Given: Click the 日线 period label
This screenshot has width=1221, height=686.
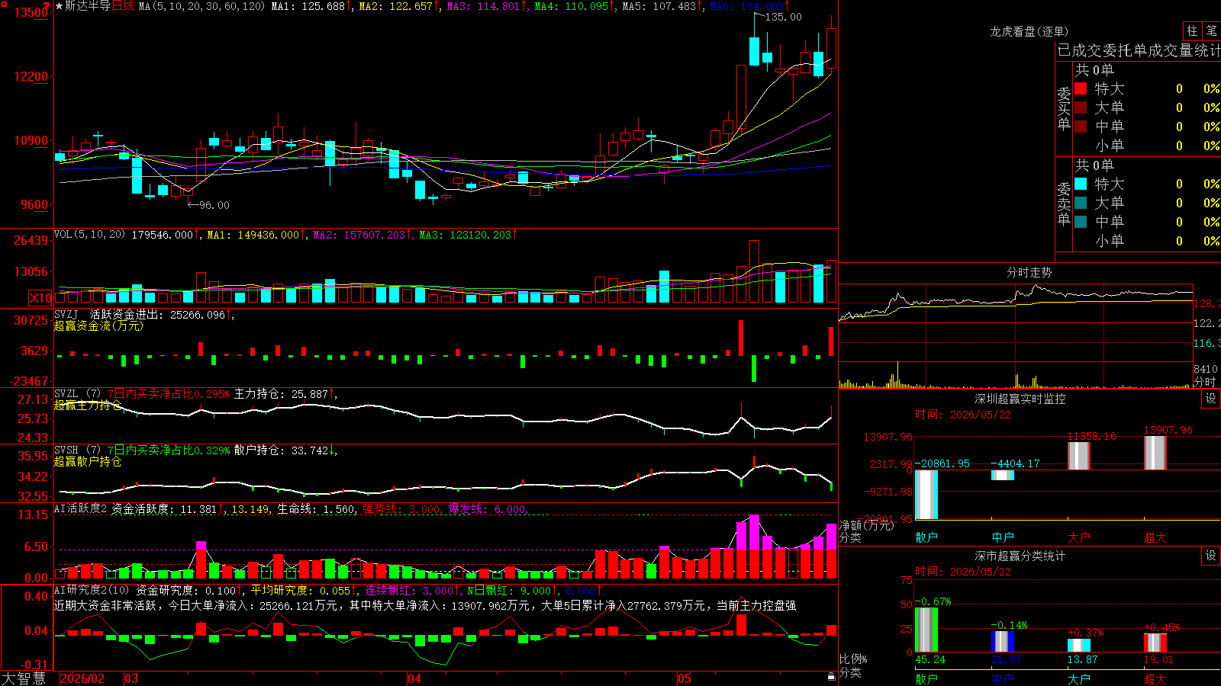Looking at the screenshot, I should (x=123, y=6).
